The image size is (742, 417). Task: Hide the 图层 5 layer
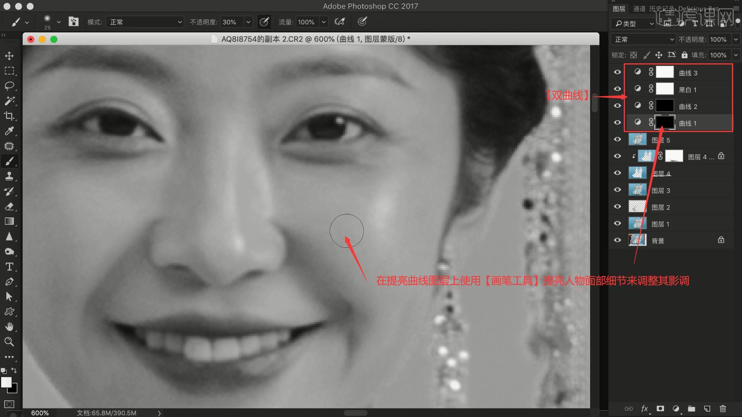pyautogui.click(x=617, y=139)
